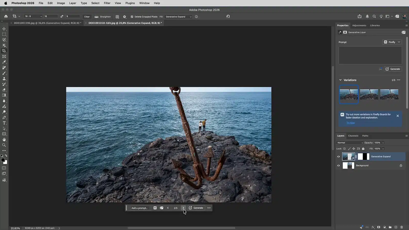Select the Move tool
The height and width of the screenshot is (230, 409).
click(x=4, y=29)
